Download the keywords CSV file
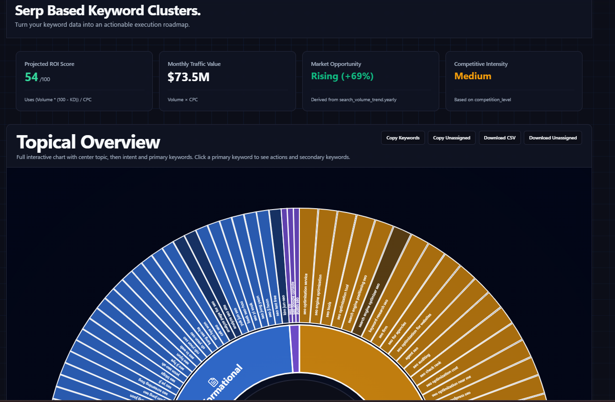This screenshot has height=402, width=615. click(499, 138)
